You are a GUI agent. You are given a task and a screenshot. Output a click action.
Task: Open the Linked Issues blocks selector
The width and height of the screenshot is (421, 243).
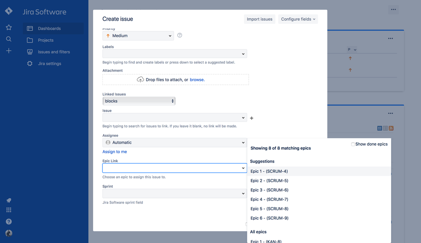pyautogui.click(x=139, y=101)
